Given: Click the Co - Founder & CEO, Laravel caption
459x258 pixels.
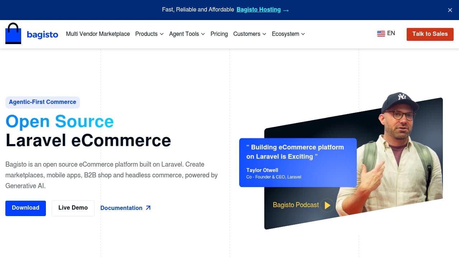Looking at the screenshot, I should coord(274,177).
